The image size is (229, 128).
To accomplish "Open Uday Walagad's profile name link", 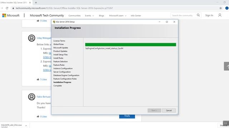I will click(x=44, y=38).
